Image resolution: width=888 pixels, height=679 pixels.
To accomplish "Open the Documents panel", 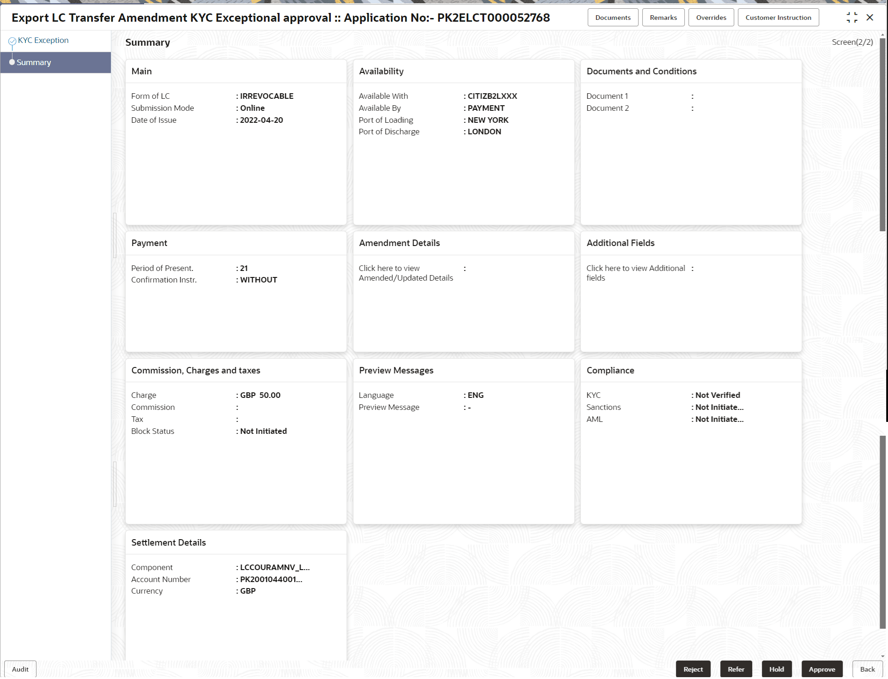I will pyautogui.click(x=613, y=17).
